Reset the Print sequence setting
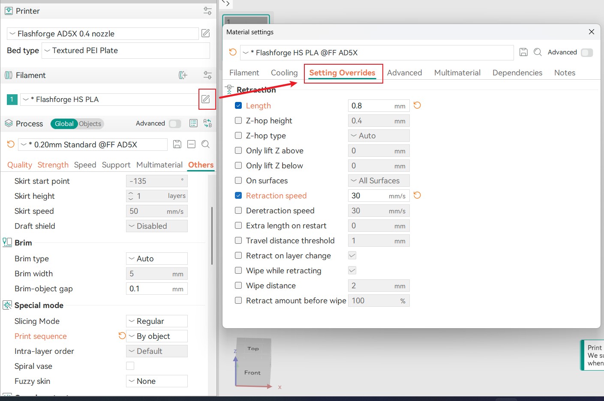The width and height of the screenshot is (604, 401). coord(122,336)
